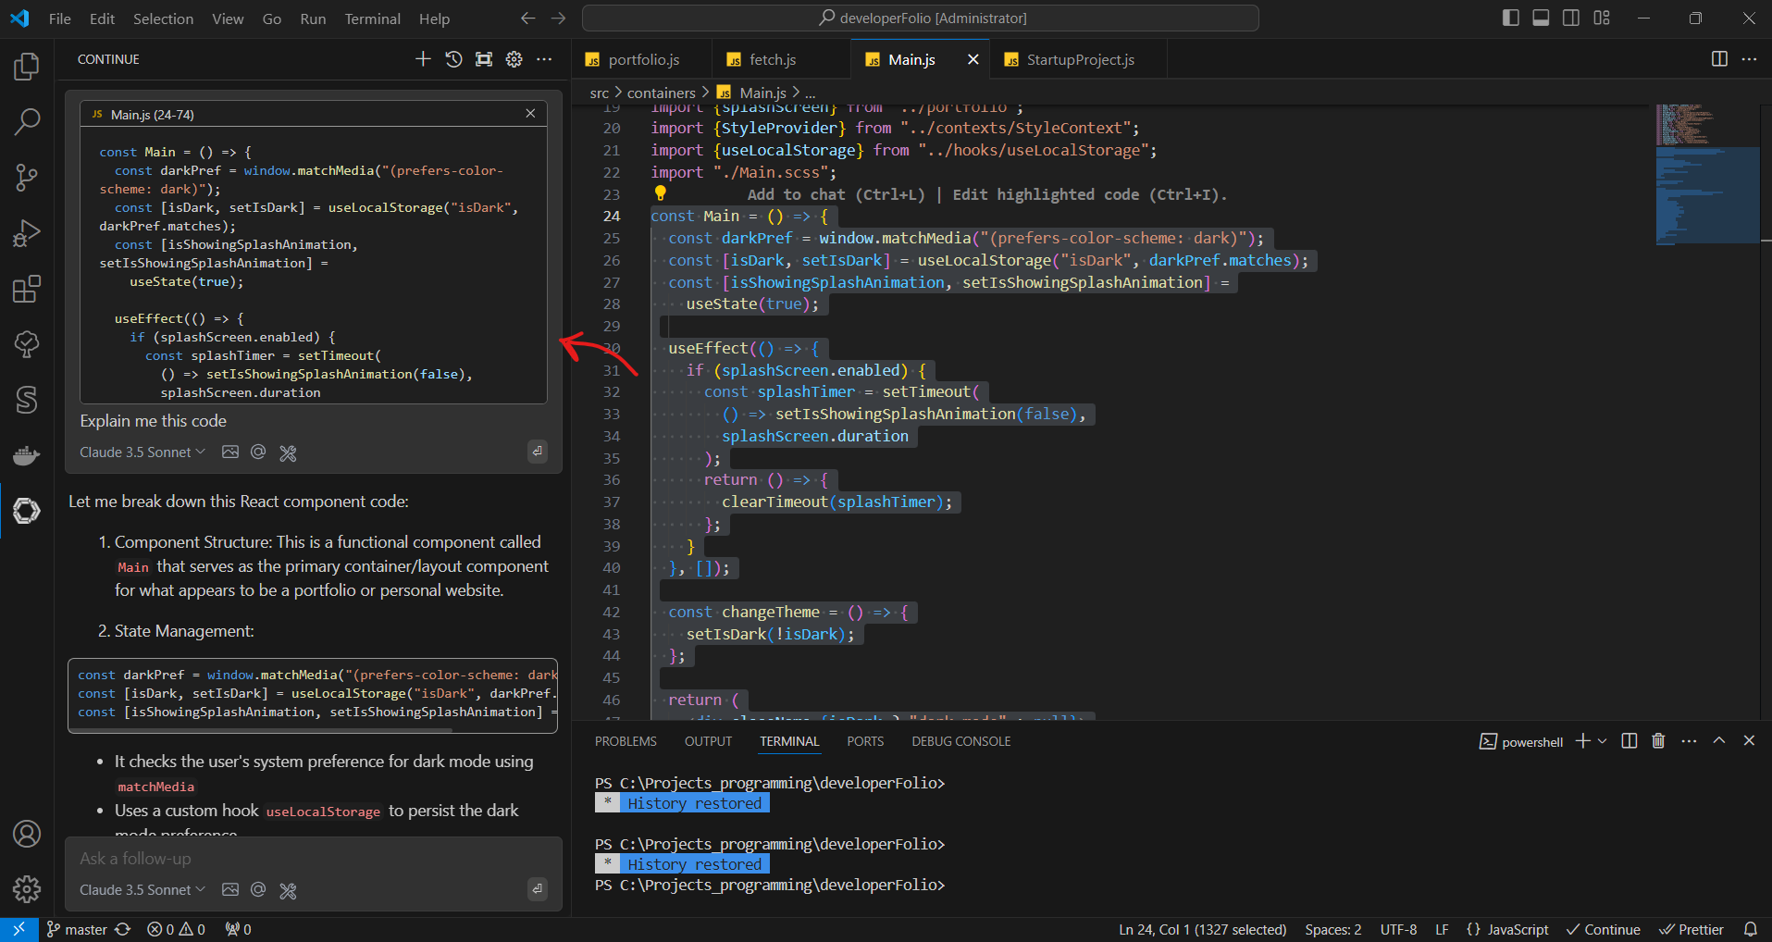Open the Explorer view in activity bar

click(27, 66)
